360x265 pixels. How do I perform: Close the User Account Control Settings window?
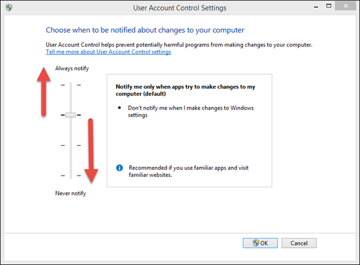346,6
